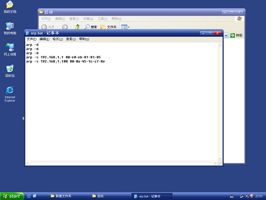Open My Documents desktop icon
Image resolution: width=266 pixels, height=200 pixels.
click(x=10, y=7)
